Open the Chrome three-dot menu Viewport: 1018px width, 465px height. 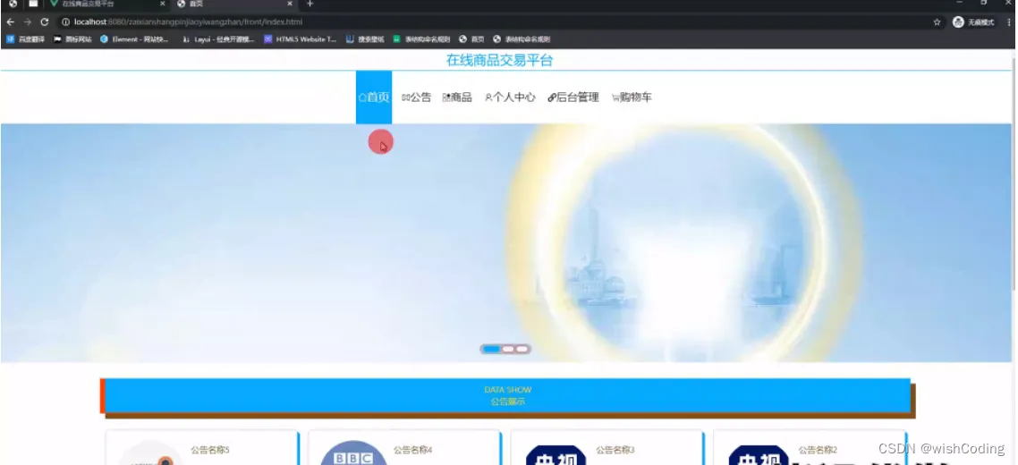click(x=1010, y=22)
